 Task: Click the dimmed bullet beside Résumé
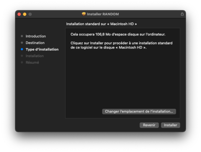point(22,63)
